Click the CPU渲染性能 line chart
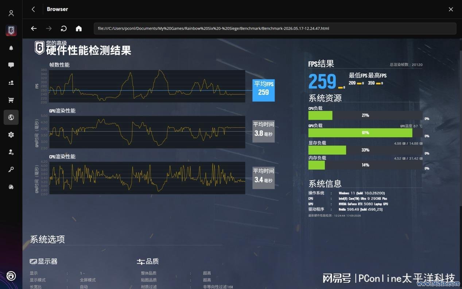Image resolution: width=462 pixels, height=289 pixels. pyautogui.click(x=147, y=178)
